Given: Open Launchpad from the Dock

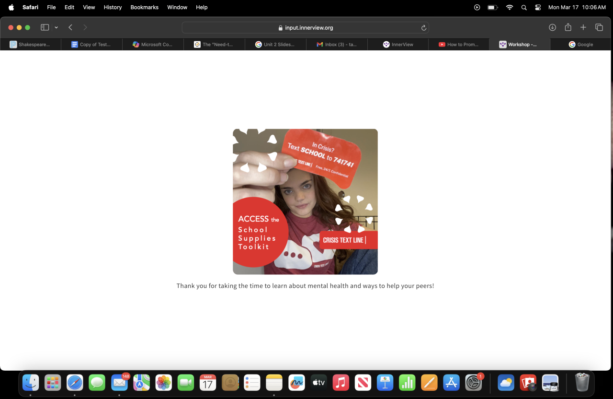Looking at the screenshot, I should coord(53,383).
